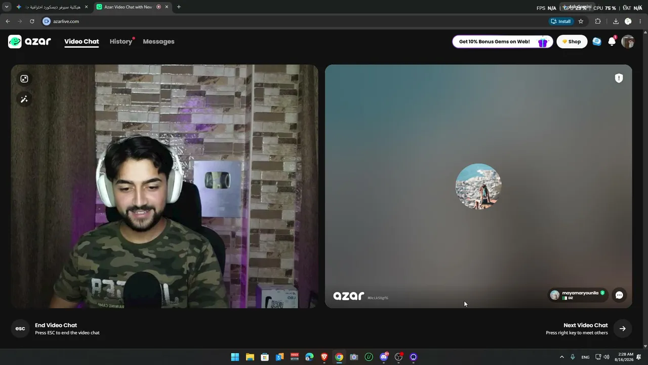The height and width of the screenshot is (365, 648).
Task: Open a new browser tab
Action: [179, 7]
